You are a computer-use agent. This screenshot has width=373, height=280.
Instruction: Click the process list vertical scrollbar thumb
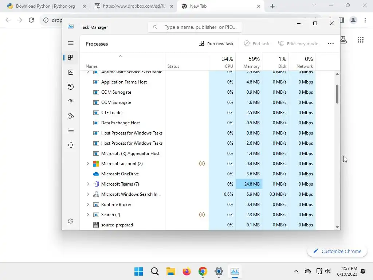click(x=337, y=94)
